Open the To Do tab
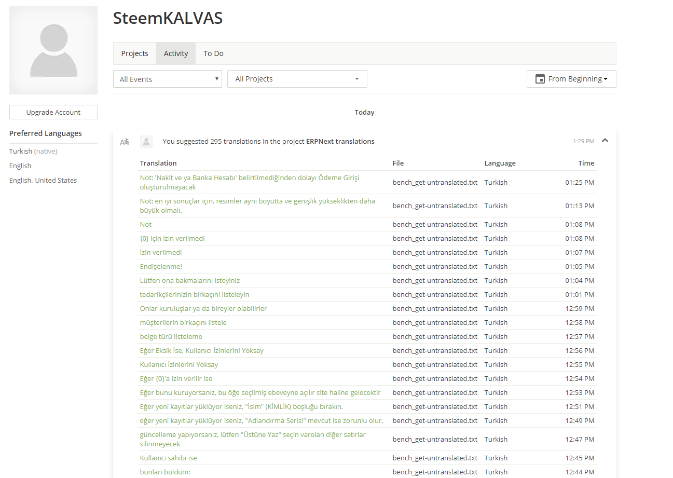This screenshot has height=478, width=673. (x=213, y=53)
